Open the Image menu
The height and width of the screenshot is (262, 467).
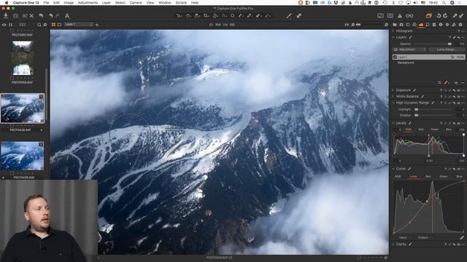point(69,3)
